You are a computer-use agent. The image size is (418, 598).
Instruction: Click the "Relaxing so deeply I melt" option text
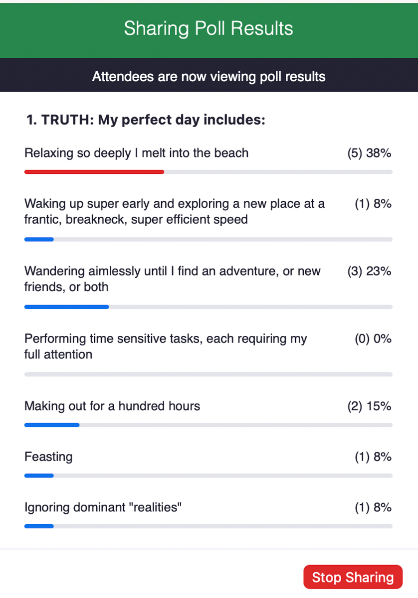pos(136,153)
